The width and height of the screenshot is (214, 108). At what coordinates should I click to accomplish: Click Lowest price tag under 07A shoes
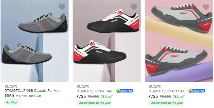tap(94, 103)
